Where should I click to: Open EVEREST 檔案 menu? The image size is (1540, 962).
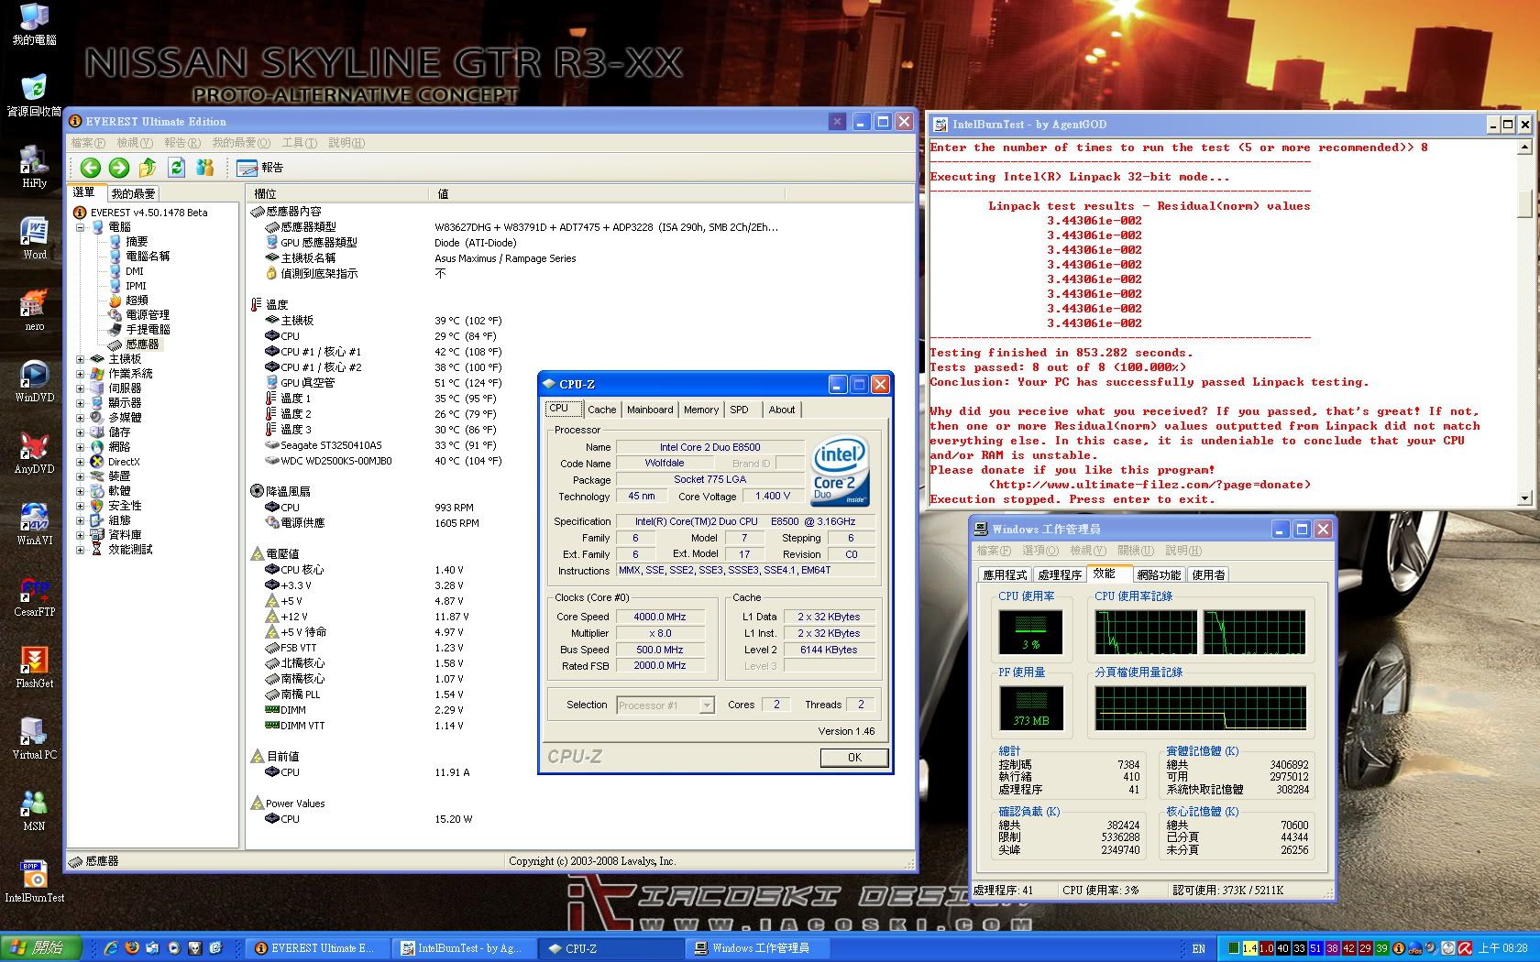tap(88, 143)
